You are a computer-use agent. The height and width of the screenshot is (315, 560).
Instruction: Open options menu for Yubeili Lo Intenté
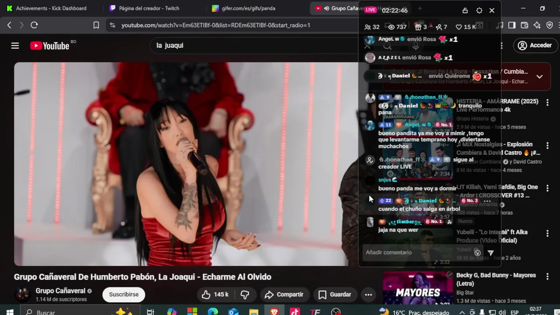click(547, 234)
